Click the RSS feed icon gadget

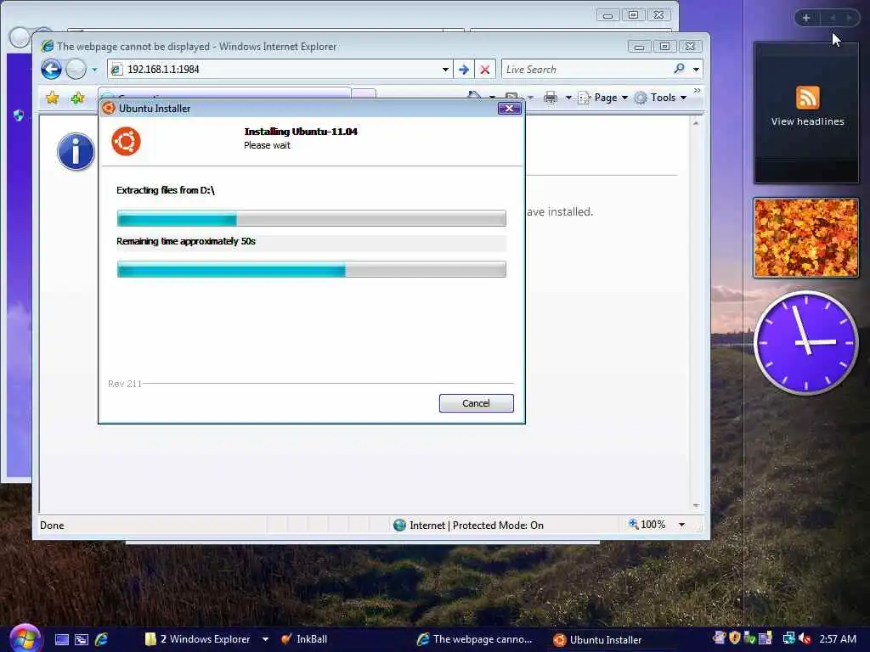[x=807, y=98]
